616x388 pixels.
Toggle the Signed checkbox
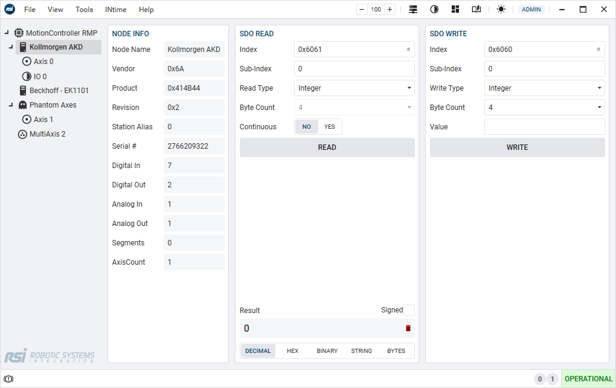pyautogui.click(x=409, y=310)
